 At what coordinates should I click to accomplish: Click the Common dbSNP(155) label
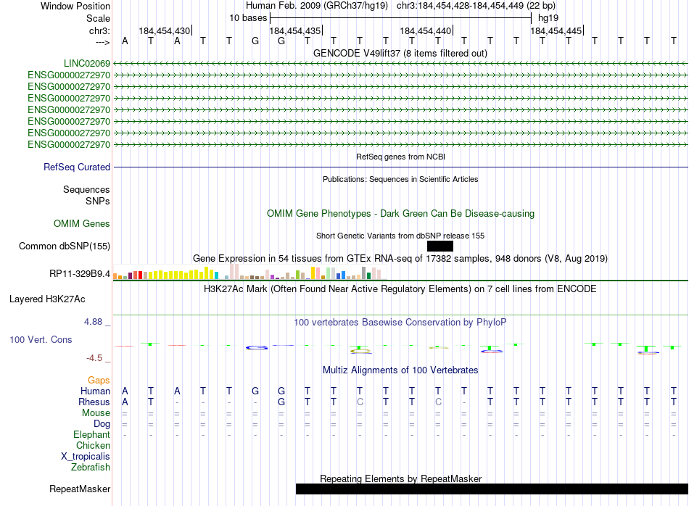point(65,246)
